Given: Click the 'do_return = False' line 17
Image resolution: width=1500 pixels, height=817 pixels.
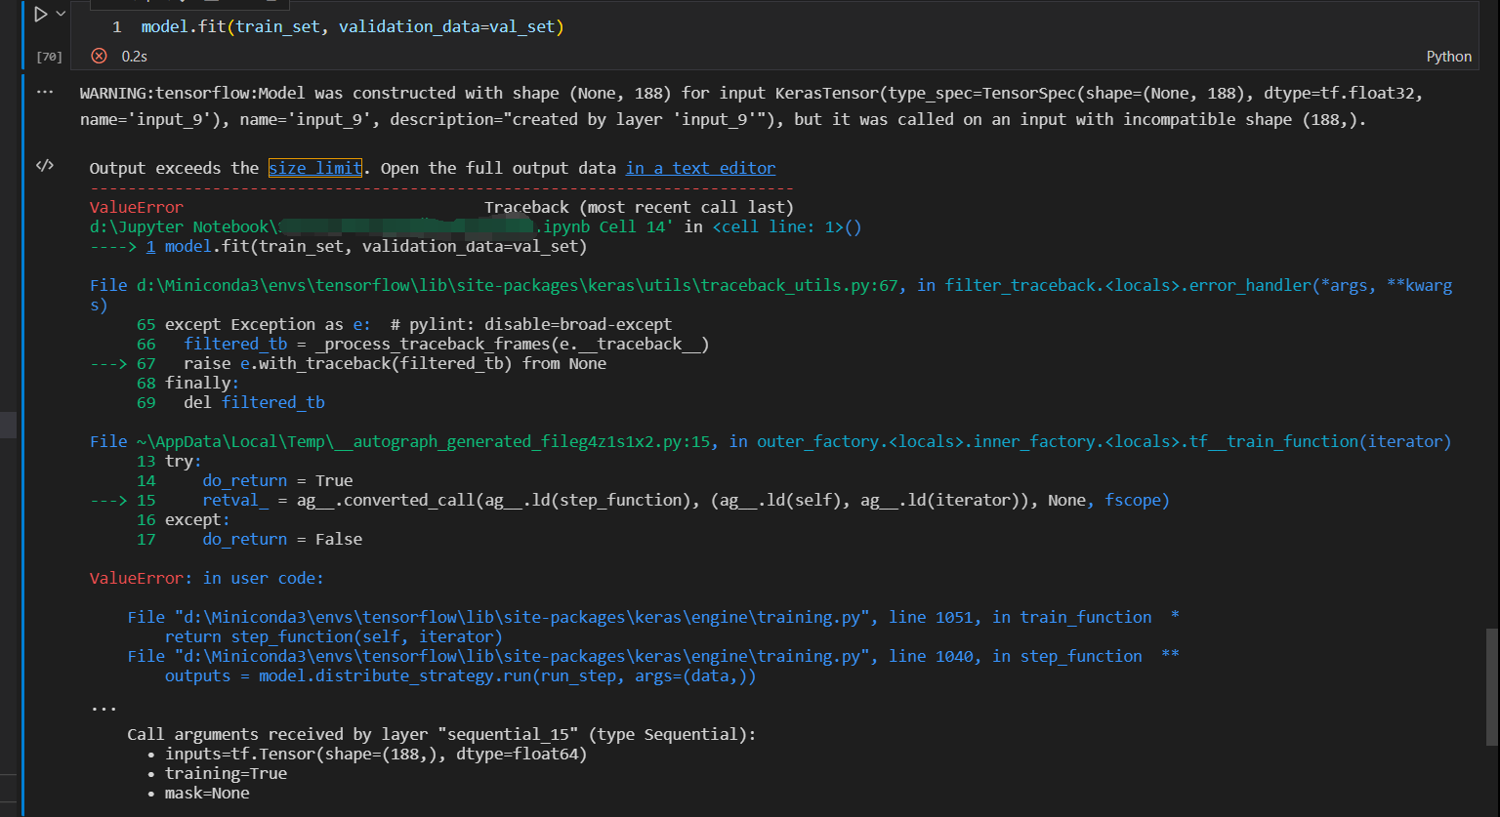Looking at the screenshot, I should coord(282,539).
